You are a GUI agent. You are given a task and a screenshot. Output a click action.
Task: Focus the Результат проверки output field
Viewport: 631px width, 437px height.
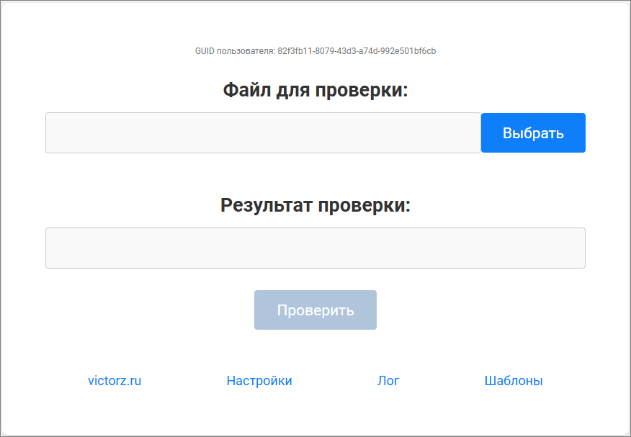point(315,248)
